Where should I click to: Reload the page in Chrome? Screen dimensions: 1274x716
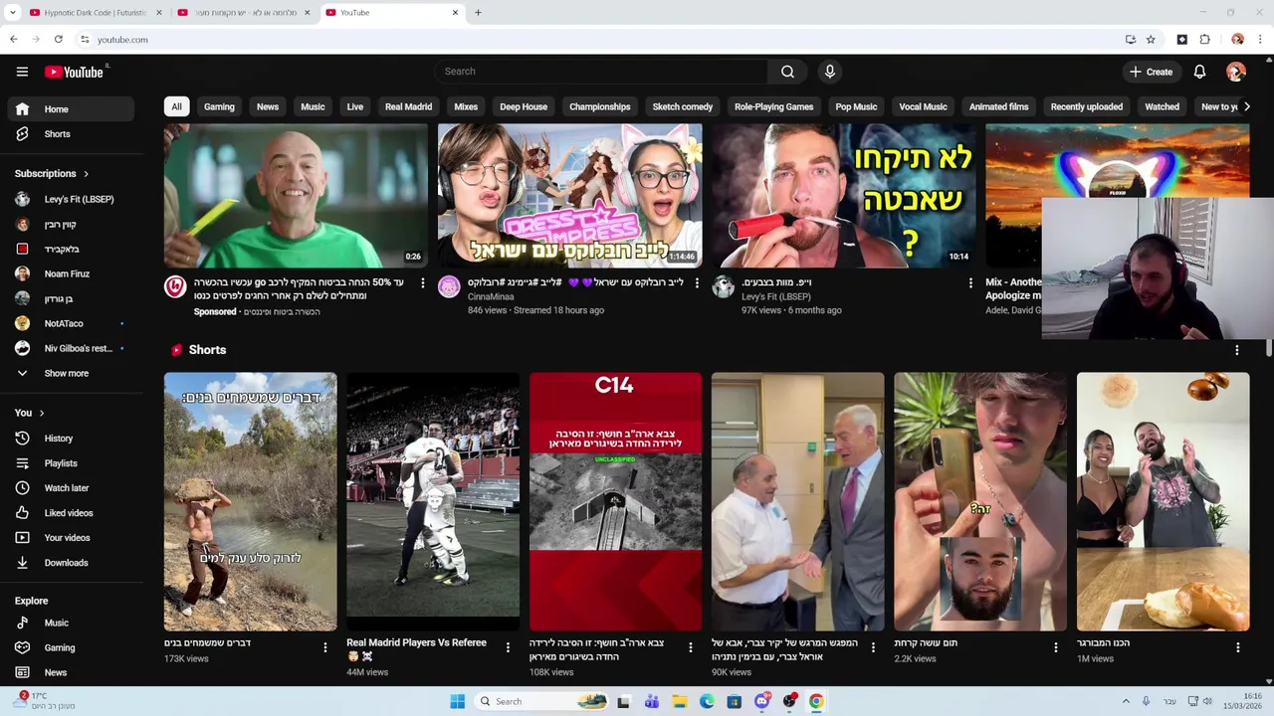pyautogui.click(x=59, y=40)
